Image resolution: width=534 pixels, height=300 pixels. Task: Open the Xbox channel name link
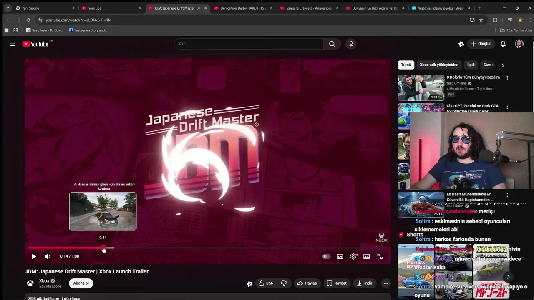click(44, 281)
